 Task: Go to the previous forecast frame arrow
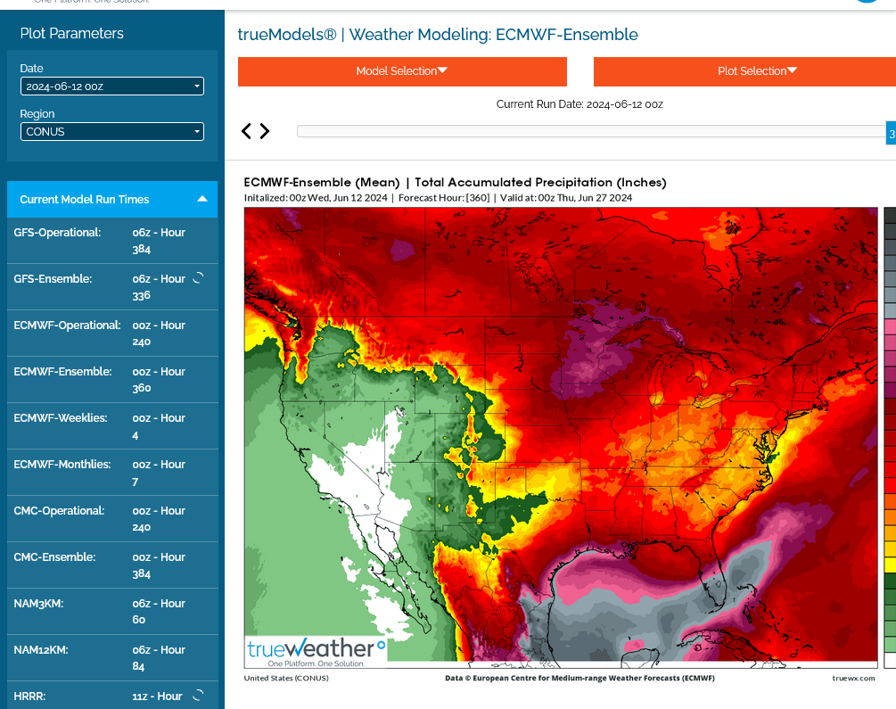(x=246, y=131)
